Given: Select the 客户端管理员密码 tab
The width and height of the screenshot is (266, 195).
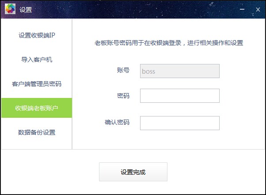Looking at the screenshot, I should point(37,84).
